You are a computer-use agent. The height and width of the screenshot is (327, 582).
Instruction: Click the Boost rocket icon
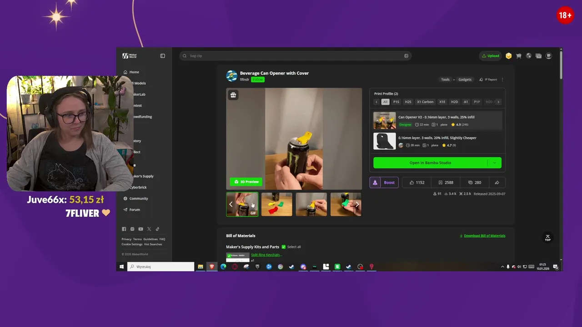pos(375,183)
